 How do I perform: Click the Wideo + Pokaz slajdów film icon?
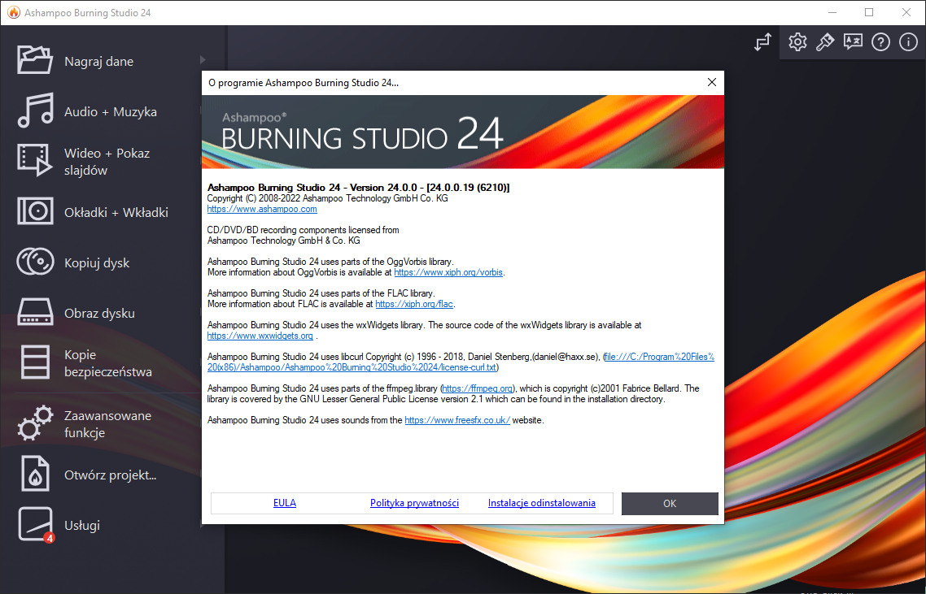click(x=35, y=160)
